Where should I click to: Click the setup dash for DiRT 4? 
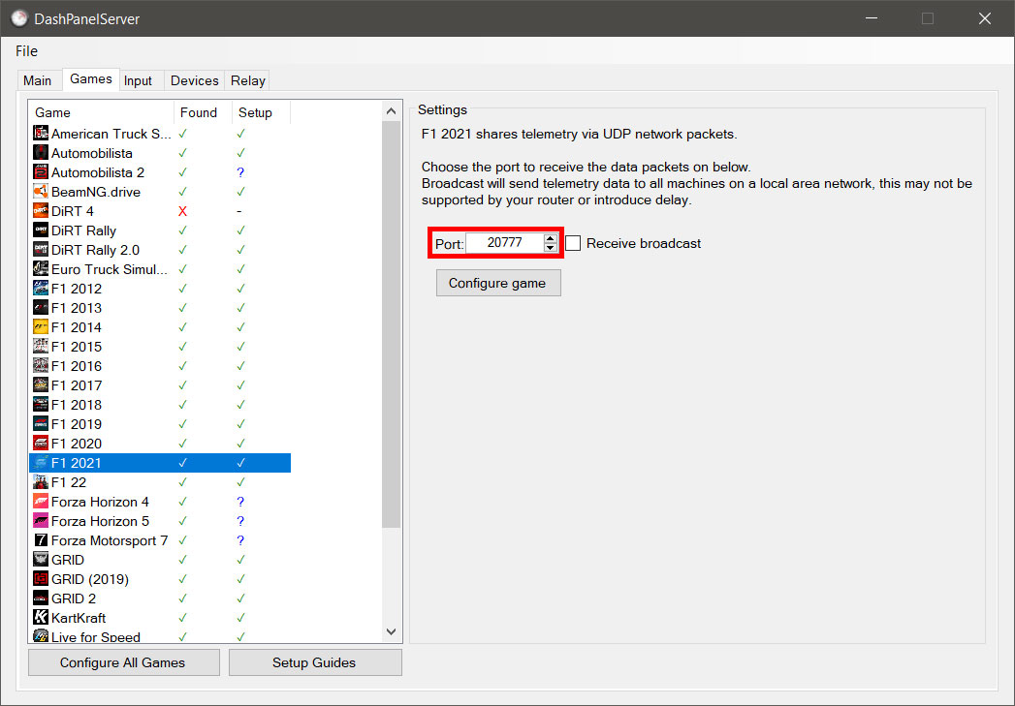tap(239, 211)
